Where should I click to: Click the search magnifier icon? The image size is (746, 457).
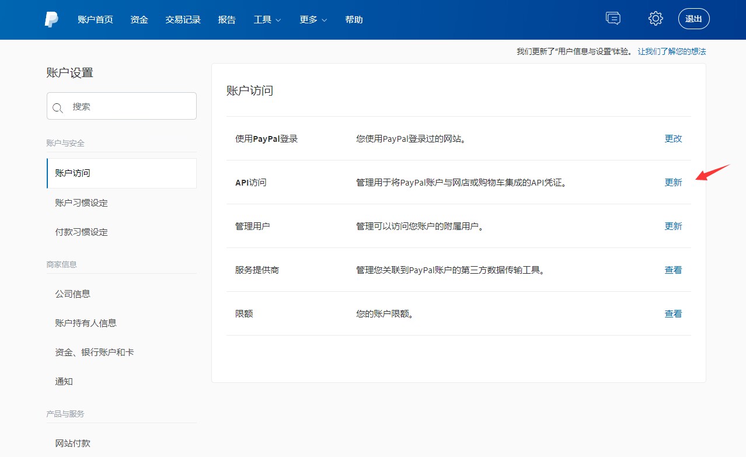click(58, 107)
